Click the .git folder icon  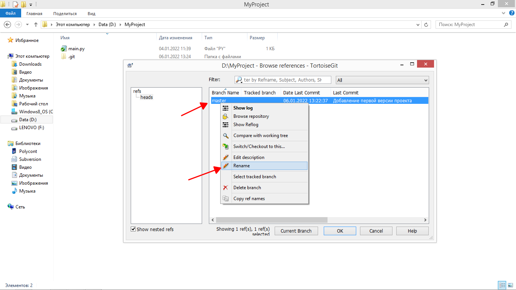(64, 57)
